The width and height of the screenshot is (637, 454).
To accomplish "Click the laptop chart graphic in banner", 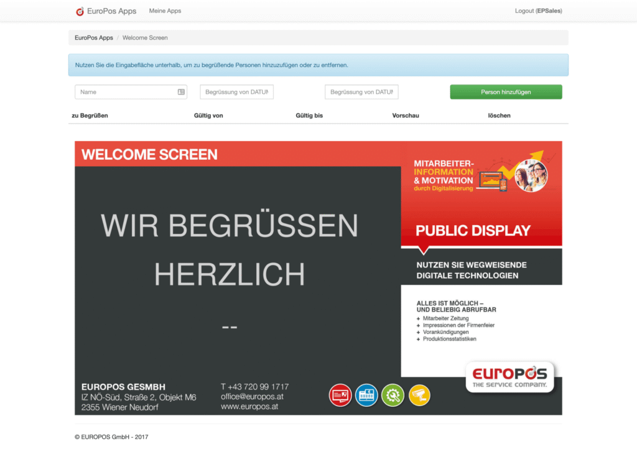I will pyautogui.click(x=493, y=180).
